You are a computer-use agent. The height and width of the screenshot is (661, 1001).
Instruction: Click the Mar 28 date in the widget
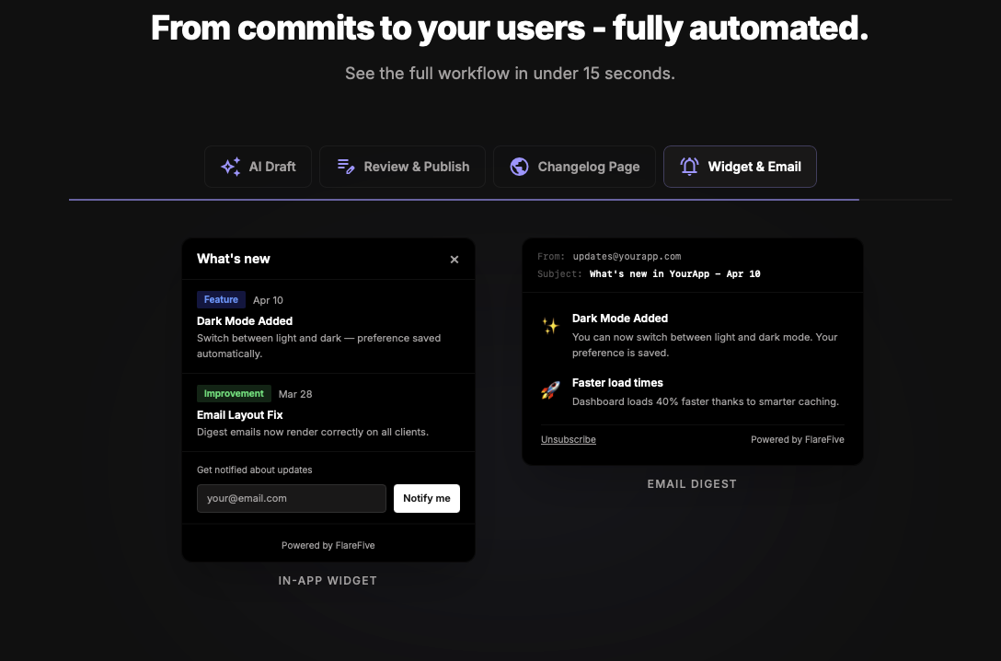[x=295, y=394]
